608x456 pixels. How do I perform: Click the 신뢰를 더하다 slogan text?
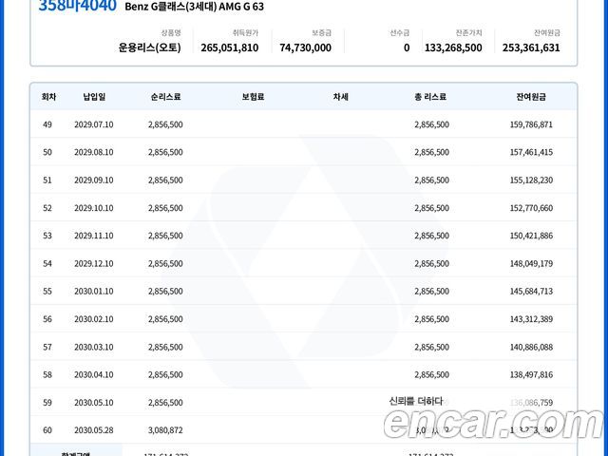tap(415, 401)
